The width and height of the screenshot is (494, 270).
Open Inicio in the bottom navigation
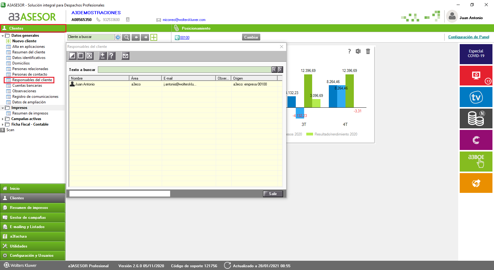point(33,189)
